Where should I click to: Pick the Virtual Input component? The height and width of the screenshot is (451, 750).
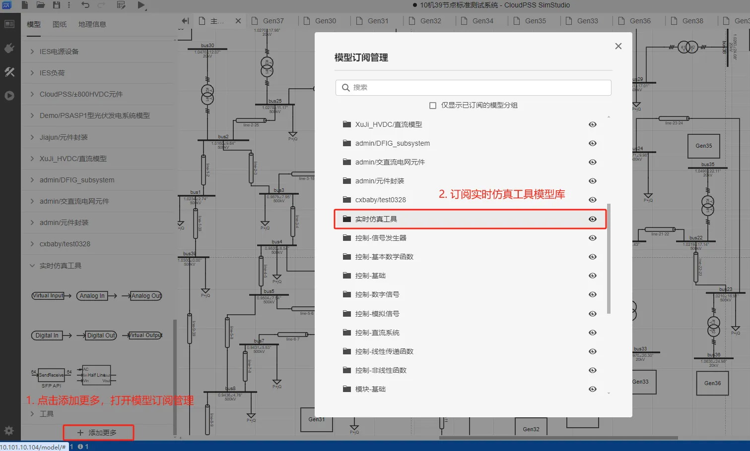pyautogui.click(x=51, y=296)
